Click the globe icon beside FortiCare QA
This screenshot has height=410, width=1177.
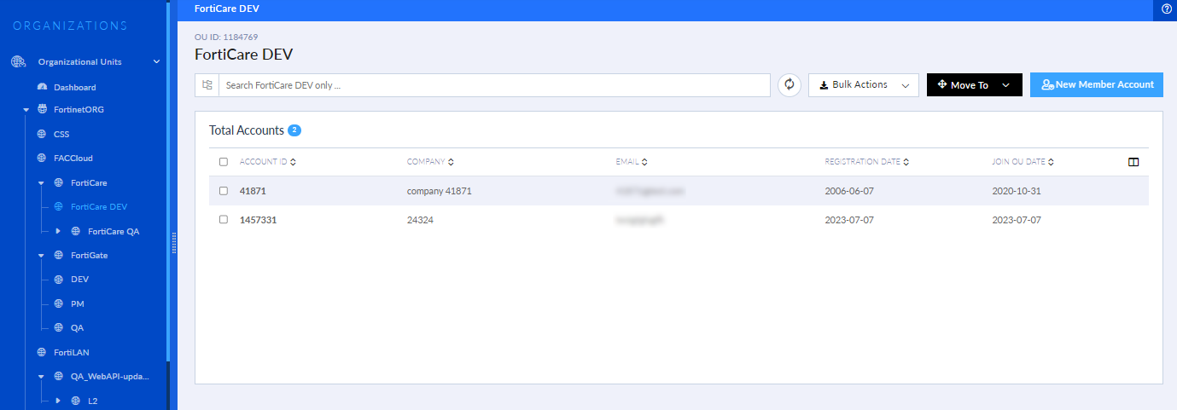(76, 231)
